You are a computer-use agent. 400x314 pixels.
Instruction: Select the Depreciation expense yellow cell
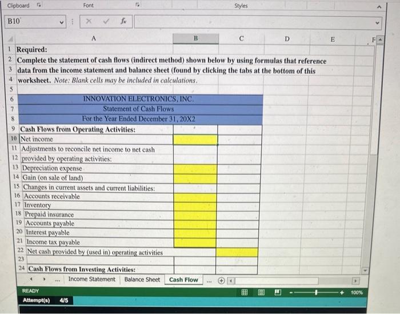pos(195,169)
